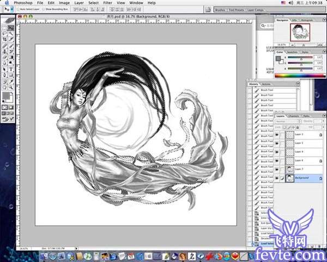The image size is (327, 262).
Task: Hide the layer directly above Background
Action: pyautogui.click(x=277, y=169)
